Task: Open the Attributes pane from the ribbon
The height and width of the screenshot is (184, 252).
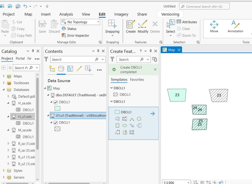Action: (x=187, y=22)
